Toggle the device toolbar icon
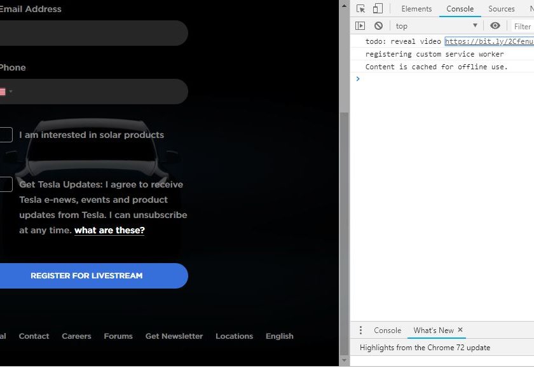This screenshot has width=534, height=368. click(378, 8)
